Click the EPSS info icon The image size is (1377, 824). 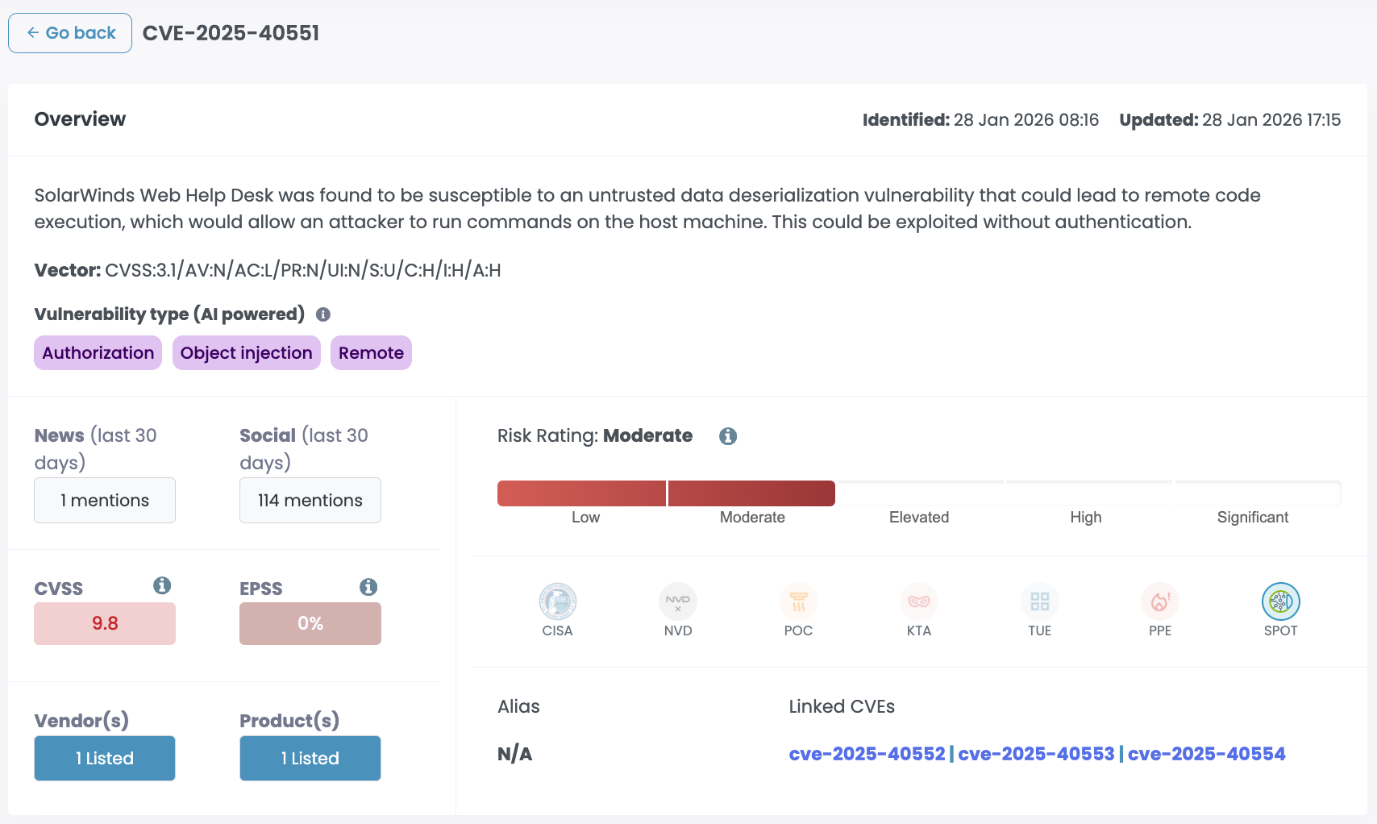[368, 587]
